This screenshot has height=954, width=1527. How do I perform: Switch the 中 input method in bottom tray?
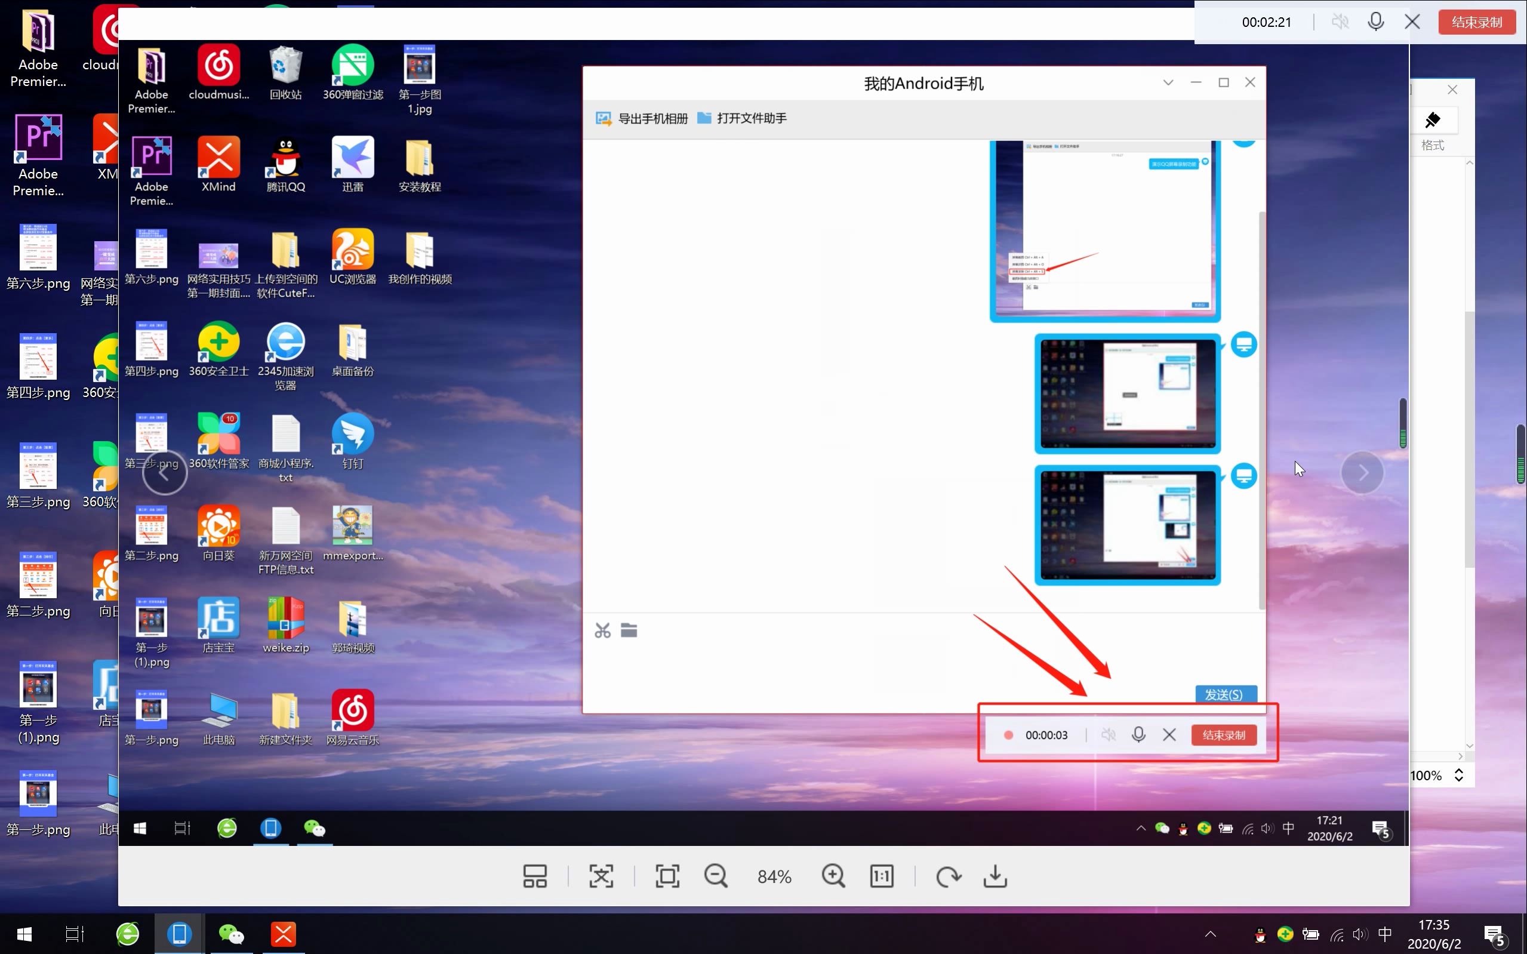click(x=1385, y=934)
